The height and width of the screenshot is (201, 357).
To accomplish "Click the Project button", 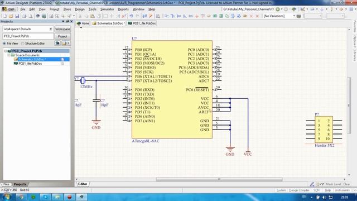I will (x=62, y=36).
